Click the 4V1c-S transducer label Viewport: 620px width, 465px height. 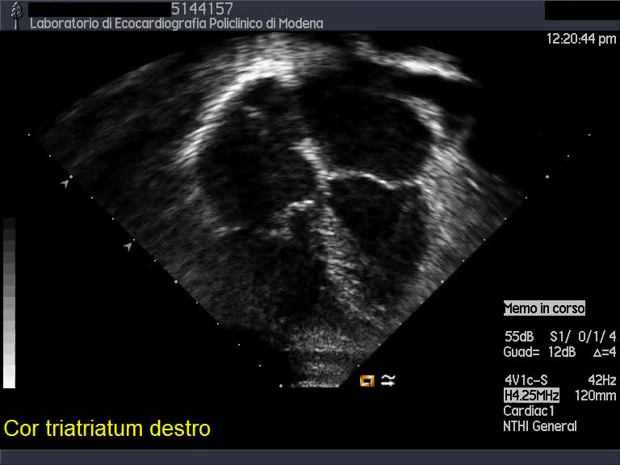[526, 380]
